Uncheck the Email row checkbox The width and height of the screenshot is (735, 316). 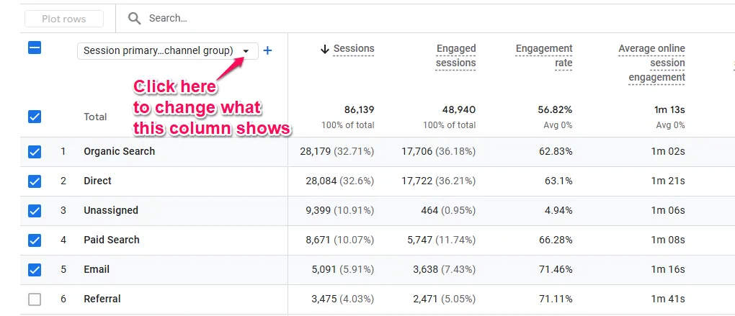[x=35, y=270]
